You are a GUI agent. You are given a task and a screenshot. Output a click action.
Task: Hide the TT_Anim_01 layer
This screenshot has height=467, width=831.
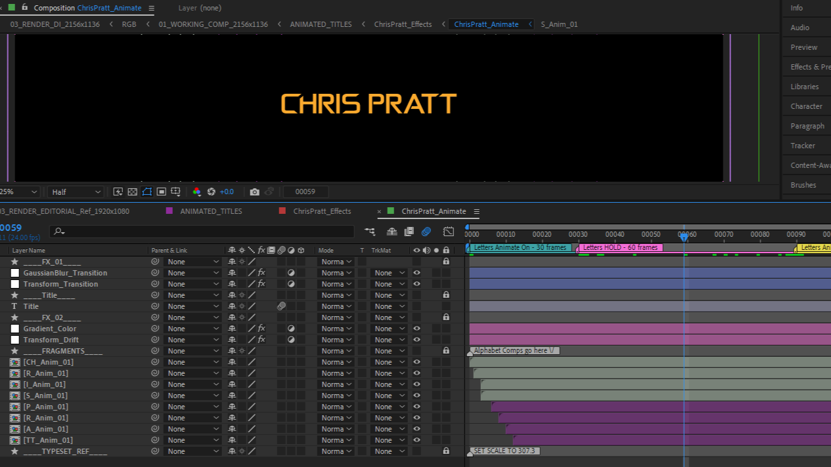(416, 440)
